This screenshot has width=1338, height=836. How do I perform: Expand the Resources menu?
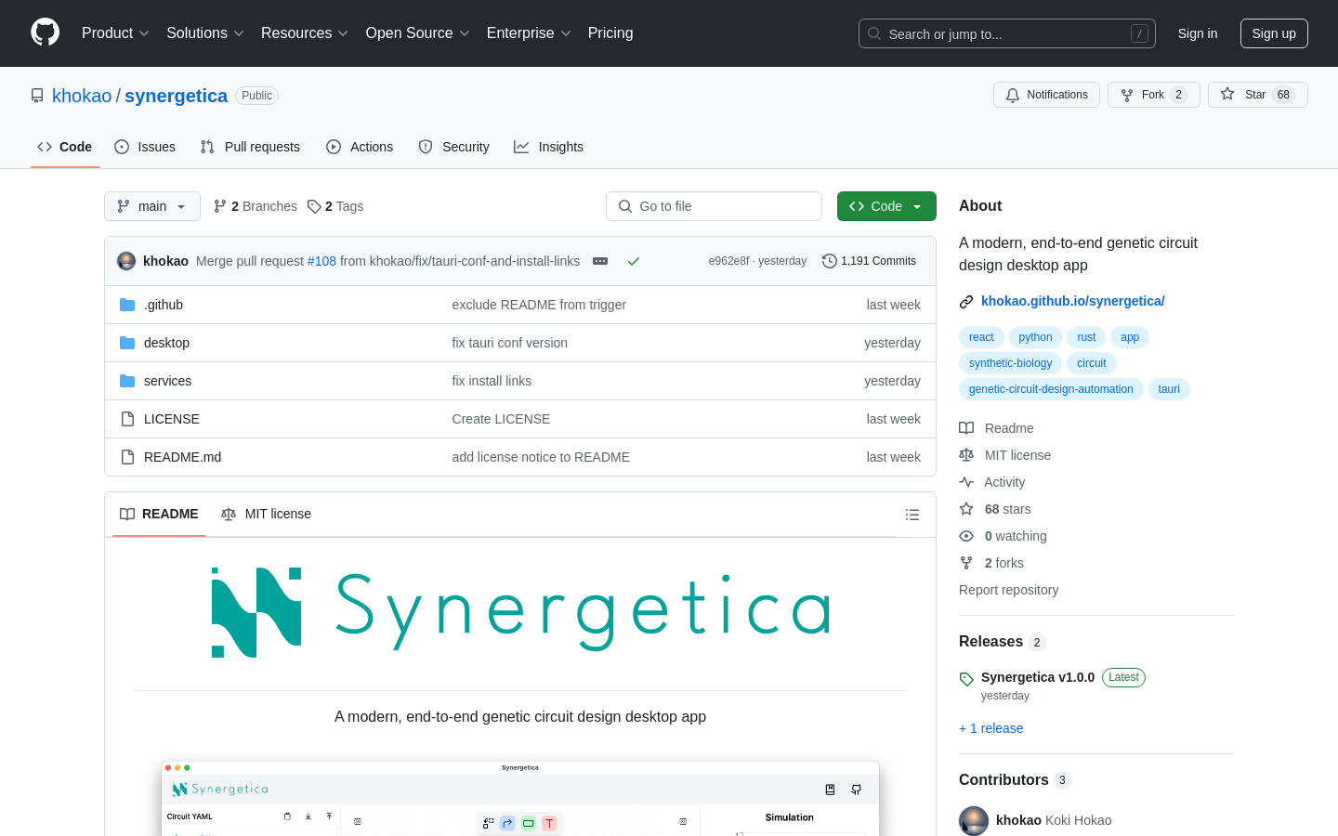coord(305,33)
